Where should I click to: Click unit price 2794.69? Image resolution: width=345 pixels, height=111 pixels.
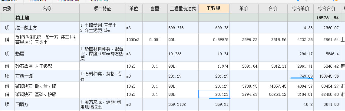[x=250, y=94]
